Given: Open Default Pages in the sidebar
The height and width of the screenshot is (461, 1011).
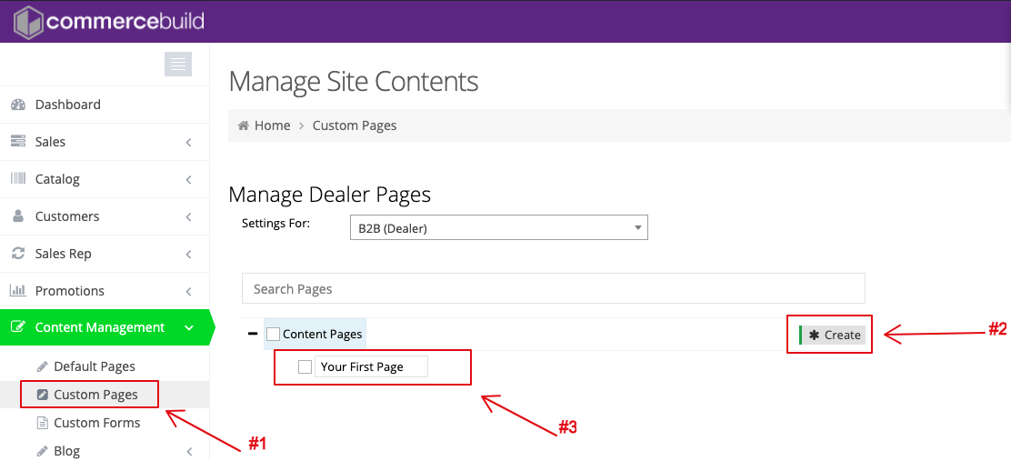Looking at the screenshot, I should pyautogui.click(x=94, y=366).
